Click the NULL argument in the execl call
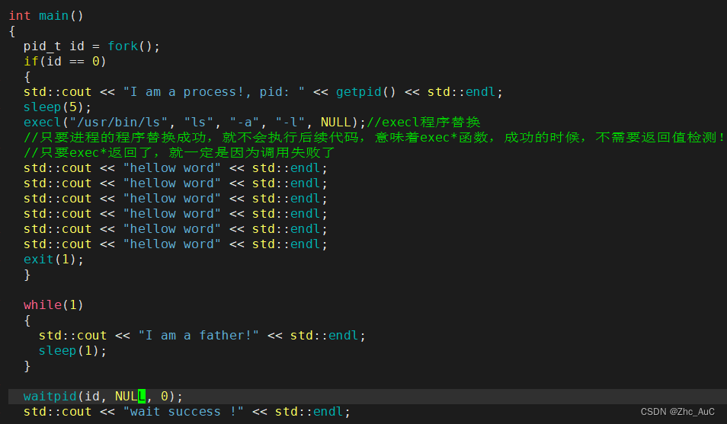This screenshot has height=424, width=727. tap(335, 123)
